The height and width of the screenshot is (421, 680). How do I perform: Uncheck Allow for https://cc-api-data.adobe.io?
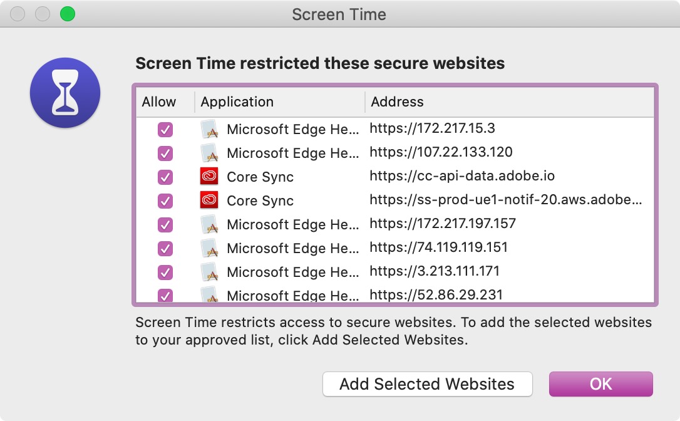[165, 177]
